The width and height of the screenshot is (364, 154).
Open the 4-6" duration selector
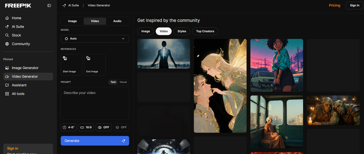tap(69, 127)
